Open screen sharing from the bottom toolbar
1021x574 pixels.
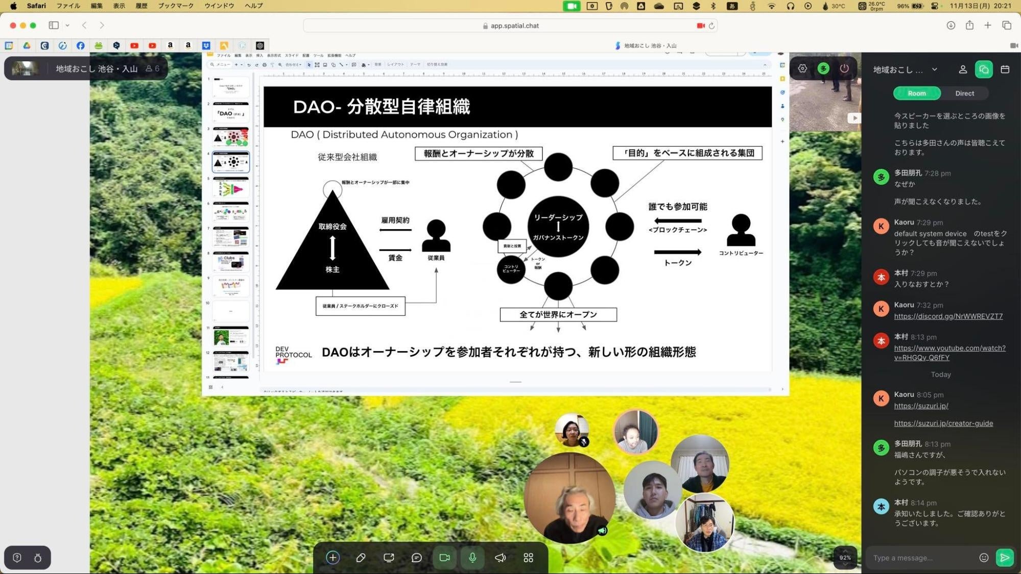click(388, 558)
